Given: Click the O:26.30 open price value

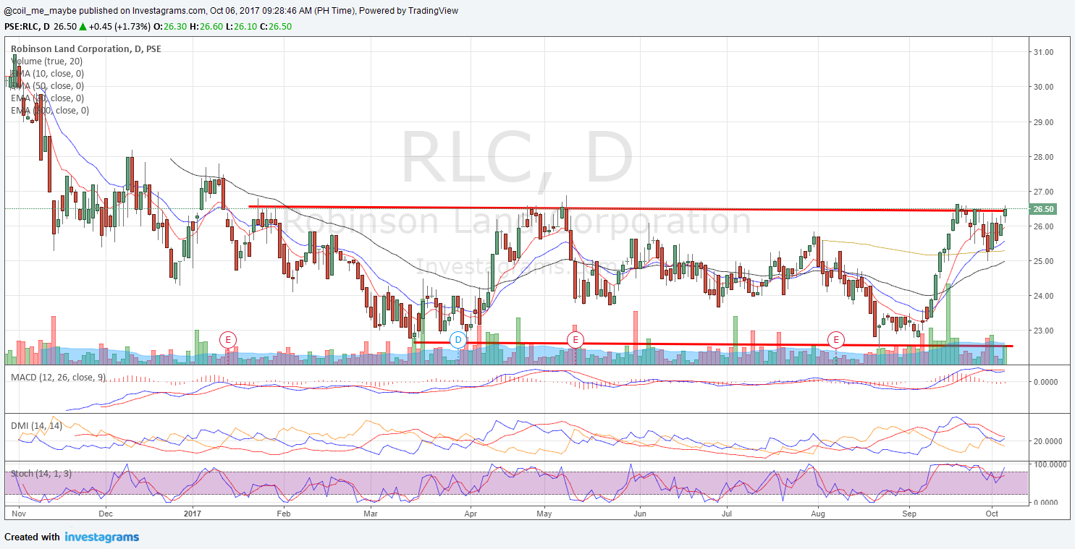Looking at the screenshot, I should tap(172, 26).
